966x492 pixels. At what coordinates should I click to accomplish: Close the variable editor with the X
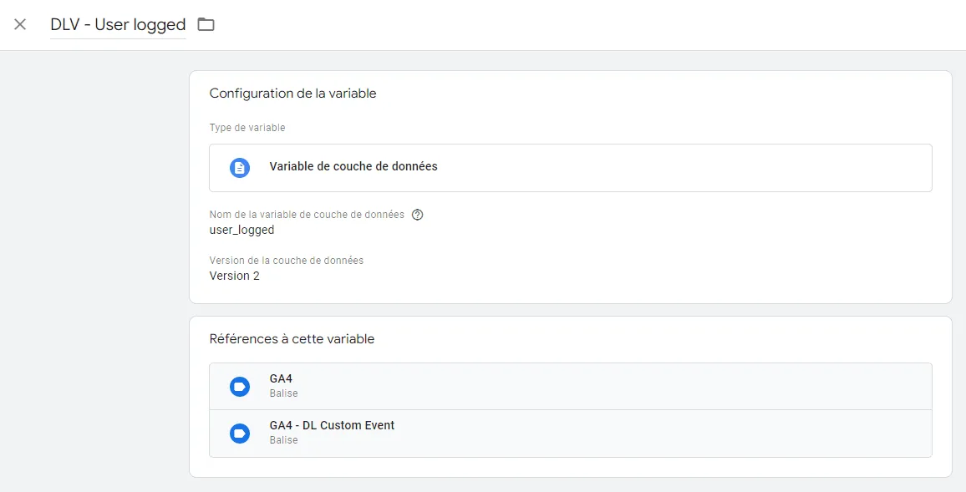(20, 24)
